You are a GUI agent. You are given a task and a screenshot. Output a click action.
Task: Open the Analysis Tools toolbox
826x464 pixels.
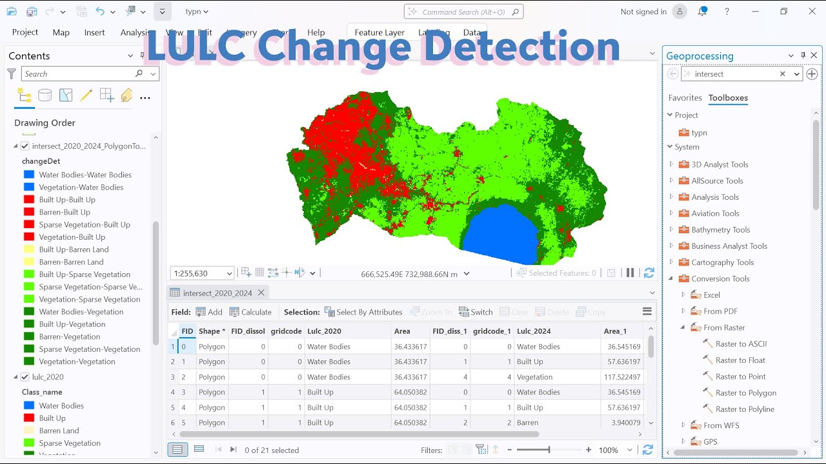point(709,197)
